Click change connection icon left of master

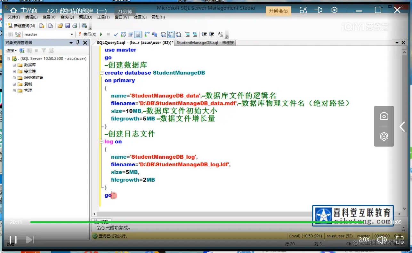click(x=18, y=34)
